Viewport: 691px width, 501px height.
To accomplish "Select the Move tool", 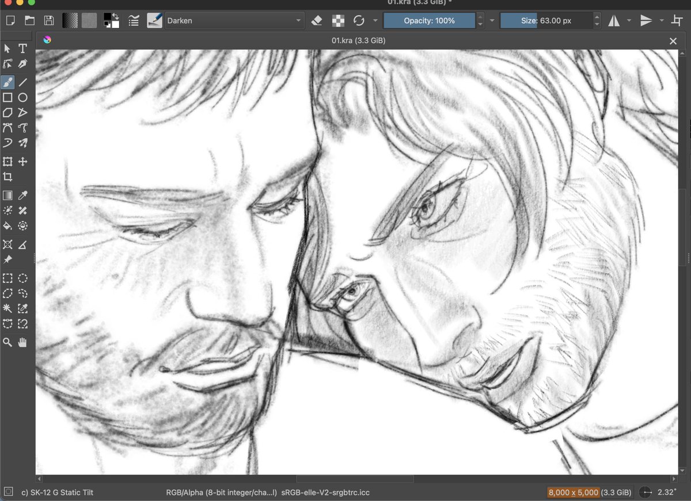I will 22,162.
